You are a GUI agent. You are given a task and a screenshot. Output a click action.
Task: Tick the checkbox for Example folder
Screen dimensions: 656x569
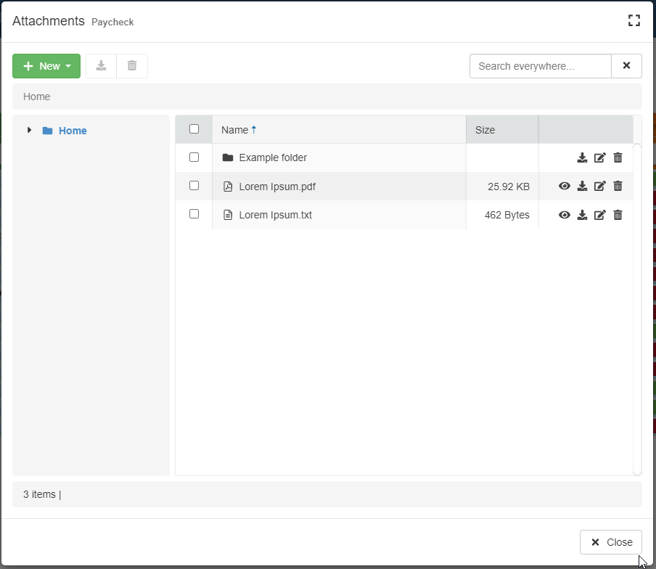coord(194,157)
